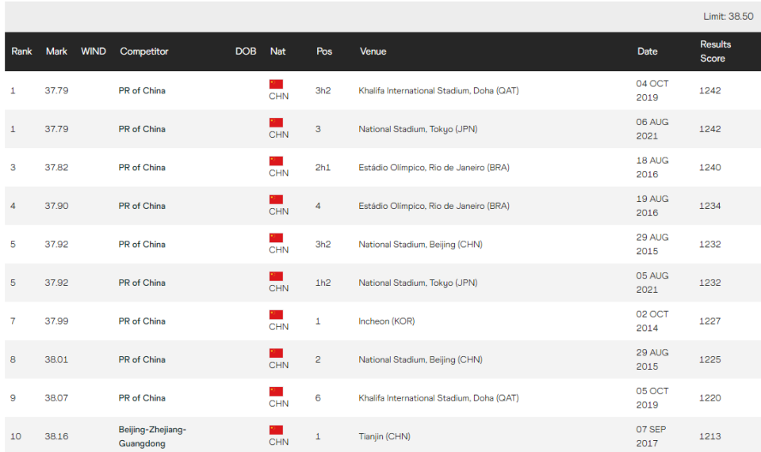Click the Limit: 38.50 label
761x452 pixels.
(728, 17)
